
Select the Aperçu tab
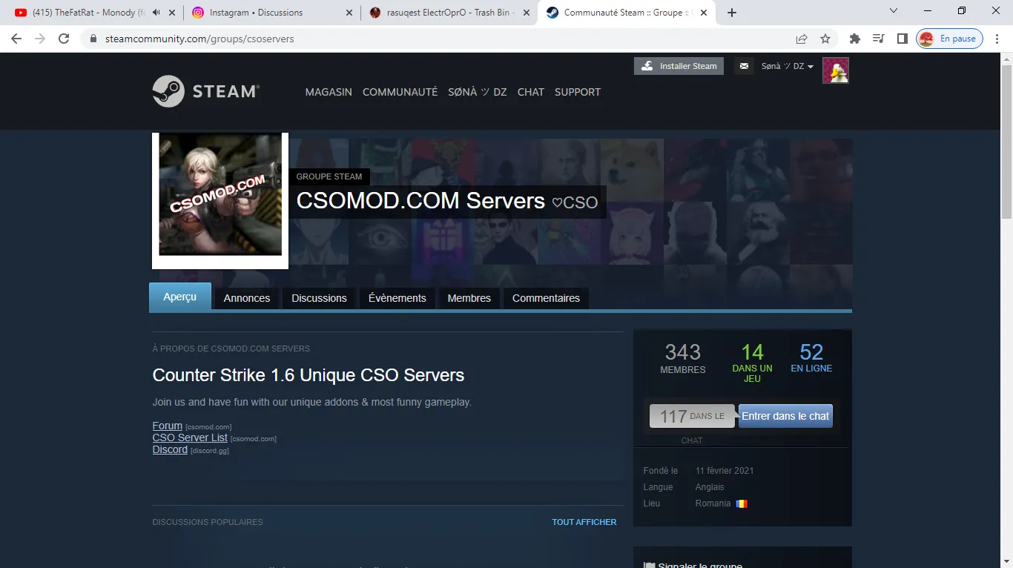point(180,297)
